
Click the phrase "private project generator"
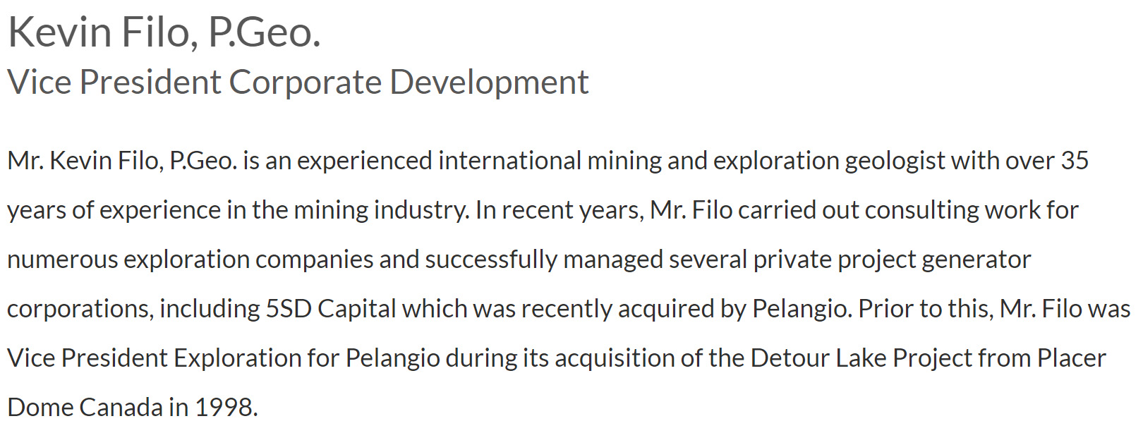(892, 260)
